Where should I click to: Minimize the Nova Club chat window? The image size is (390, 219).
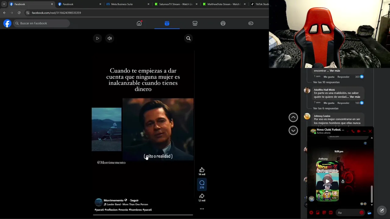(364, 131)
